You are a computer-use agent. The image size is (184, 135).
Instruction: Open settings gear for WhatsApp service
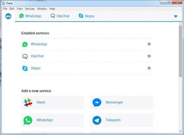pyautogui.click(x=149, y=44)
